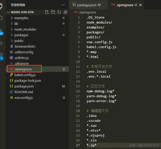Click the line containing babel.config.js in editor
Screen dimensions: 161x149
[102, 47]
